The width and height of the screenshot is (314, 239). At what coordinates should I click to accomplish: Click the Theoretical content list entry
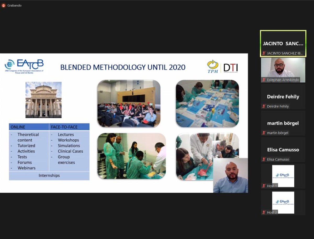28,137
